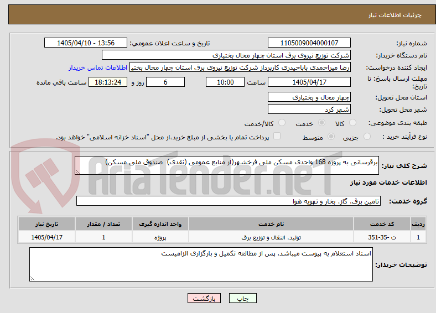
Task: Click the اطلاعات خدمات مورد نیاز section heading
Action: tap(388, 182)
